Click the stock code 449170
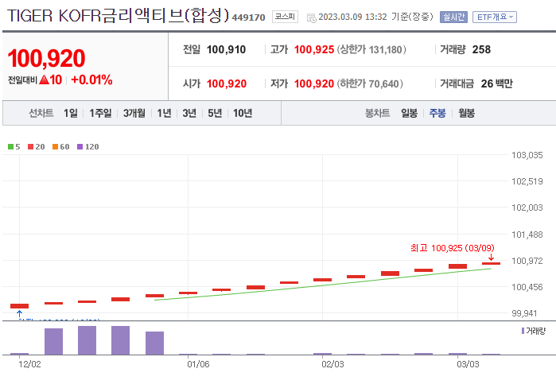The image size is (556, 384). [x=248, y=17]
